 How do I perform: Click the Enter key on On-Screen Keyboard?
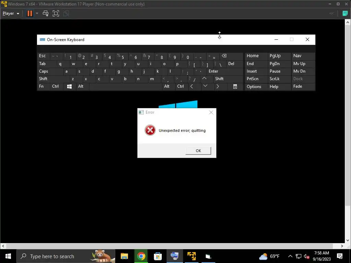coord(225,71)
